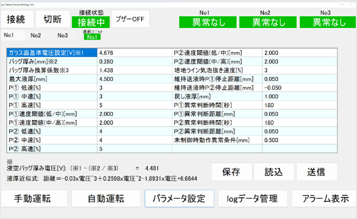The image size is (357, 219).
Task: Select the P① 高速[%] row label
Action: pyautogui.click(x=52, y=105)
